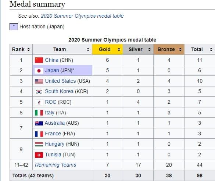215x181 pixels.
Task: Sort table by Team column arrows
Action: coord(88,49)
